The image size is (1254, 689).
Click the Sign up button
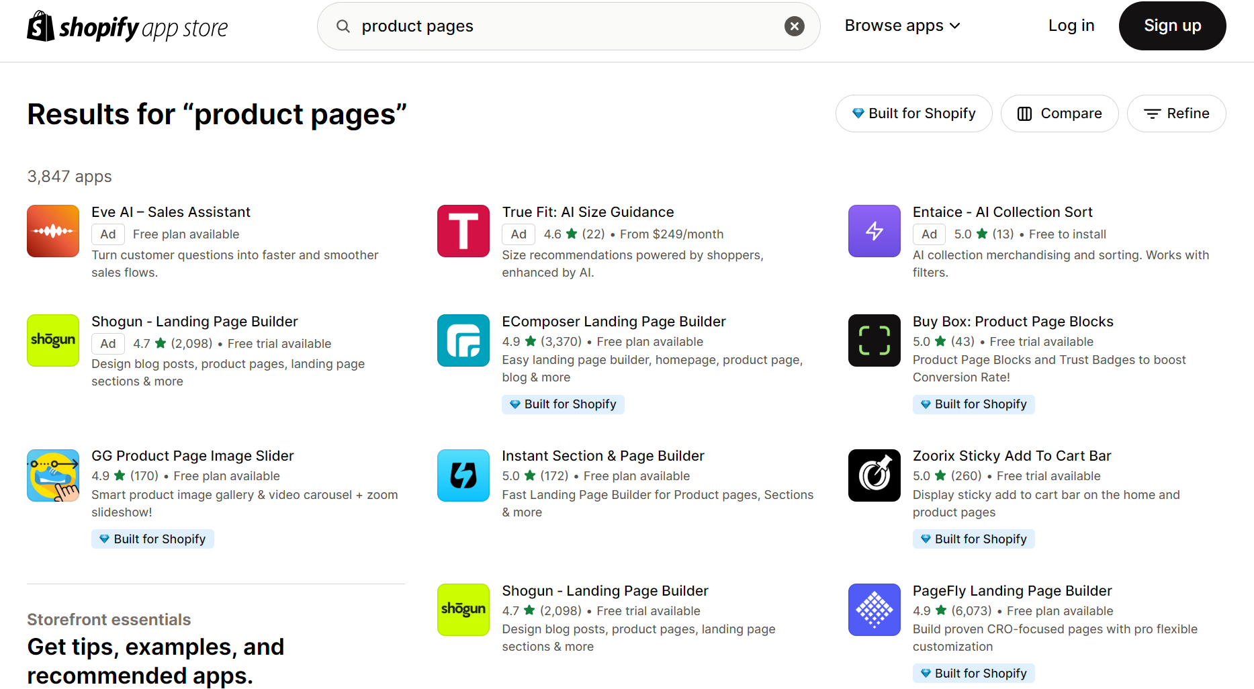point(1172,26)
